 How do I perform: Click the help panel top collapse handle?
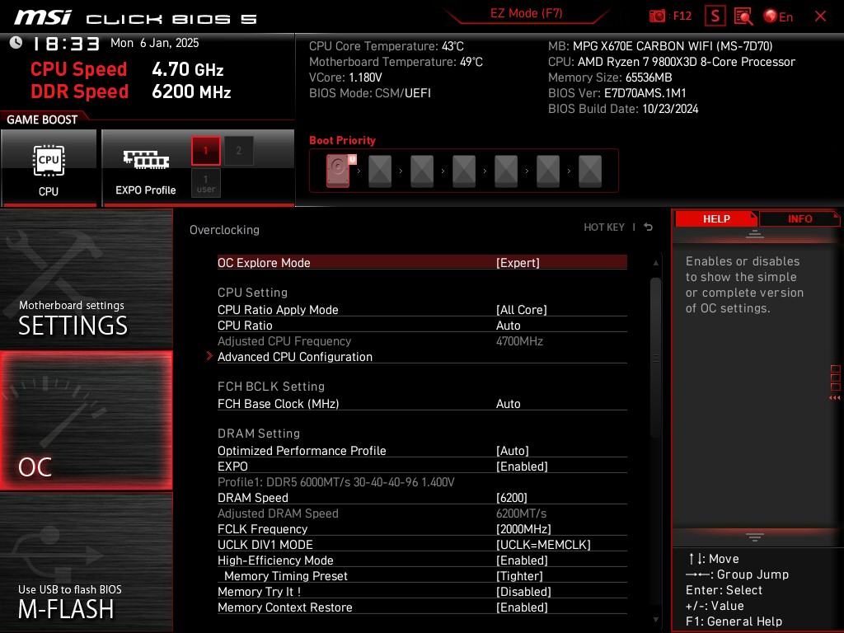click(x=754, y=234)
